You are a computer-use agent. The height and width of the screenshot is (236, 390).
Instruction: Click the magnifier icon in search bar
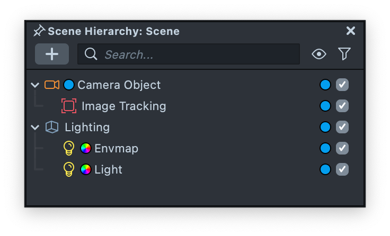coord(91,54)
